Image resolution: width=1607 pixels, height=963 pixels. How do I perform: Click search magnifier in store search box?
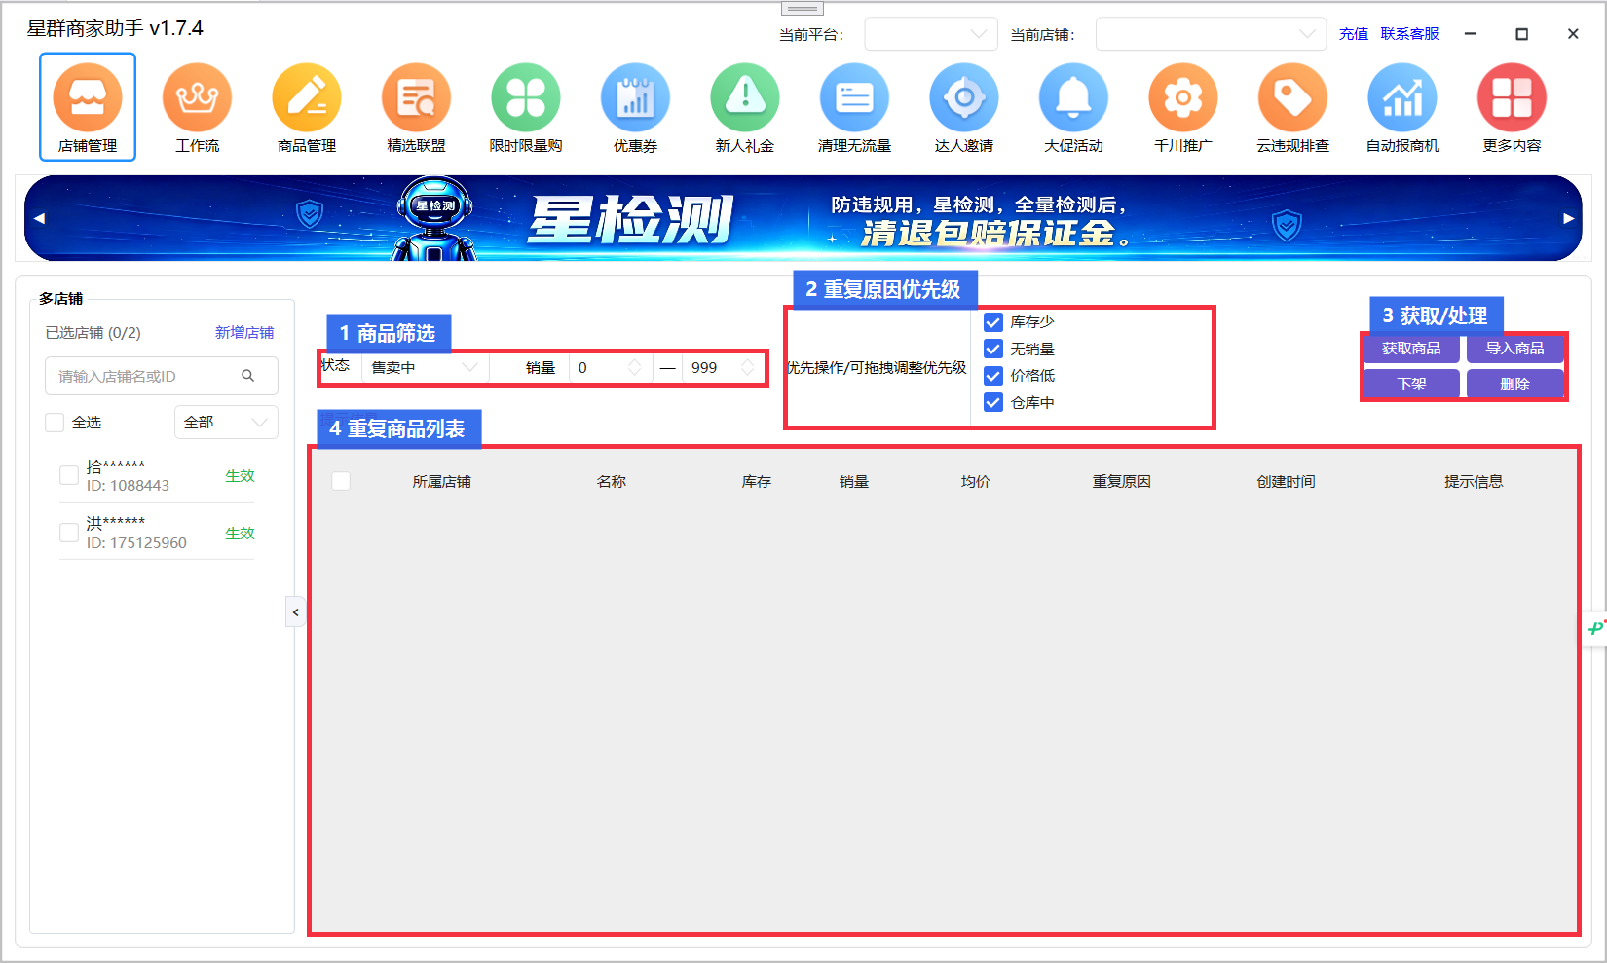tap(248, 376)
